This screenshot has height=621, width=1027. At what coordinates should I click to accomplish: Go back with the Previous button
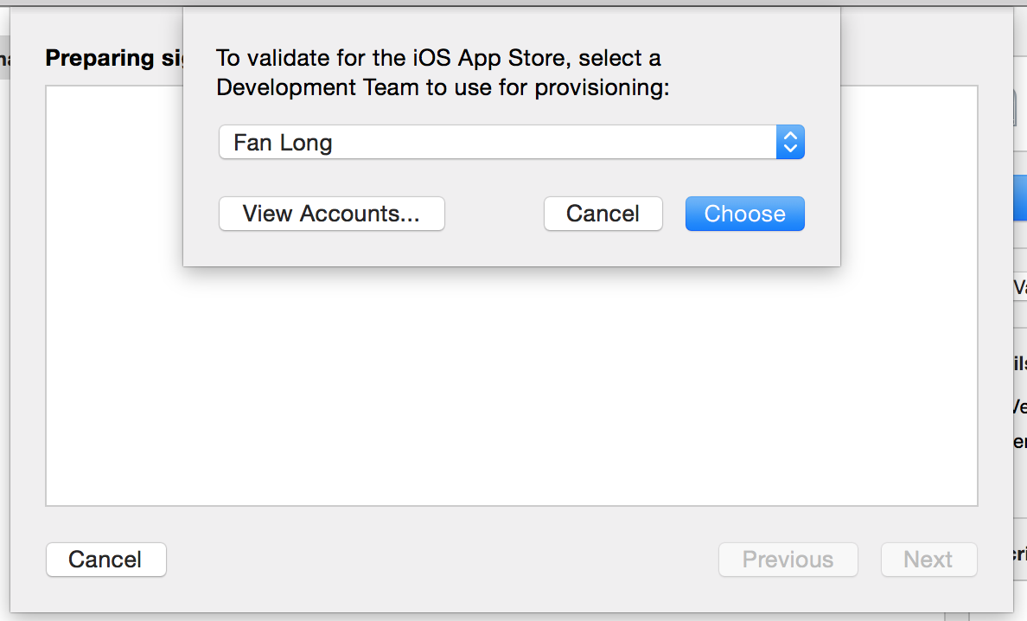[x=788, y=560]
